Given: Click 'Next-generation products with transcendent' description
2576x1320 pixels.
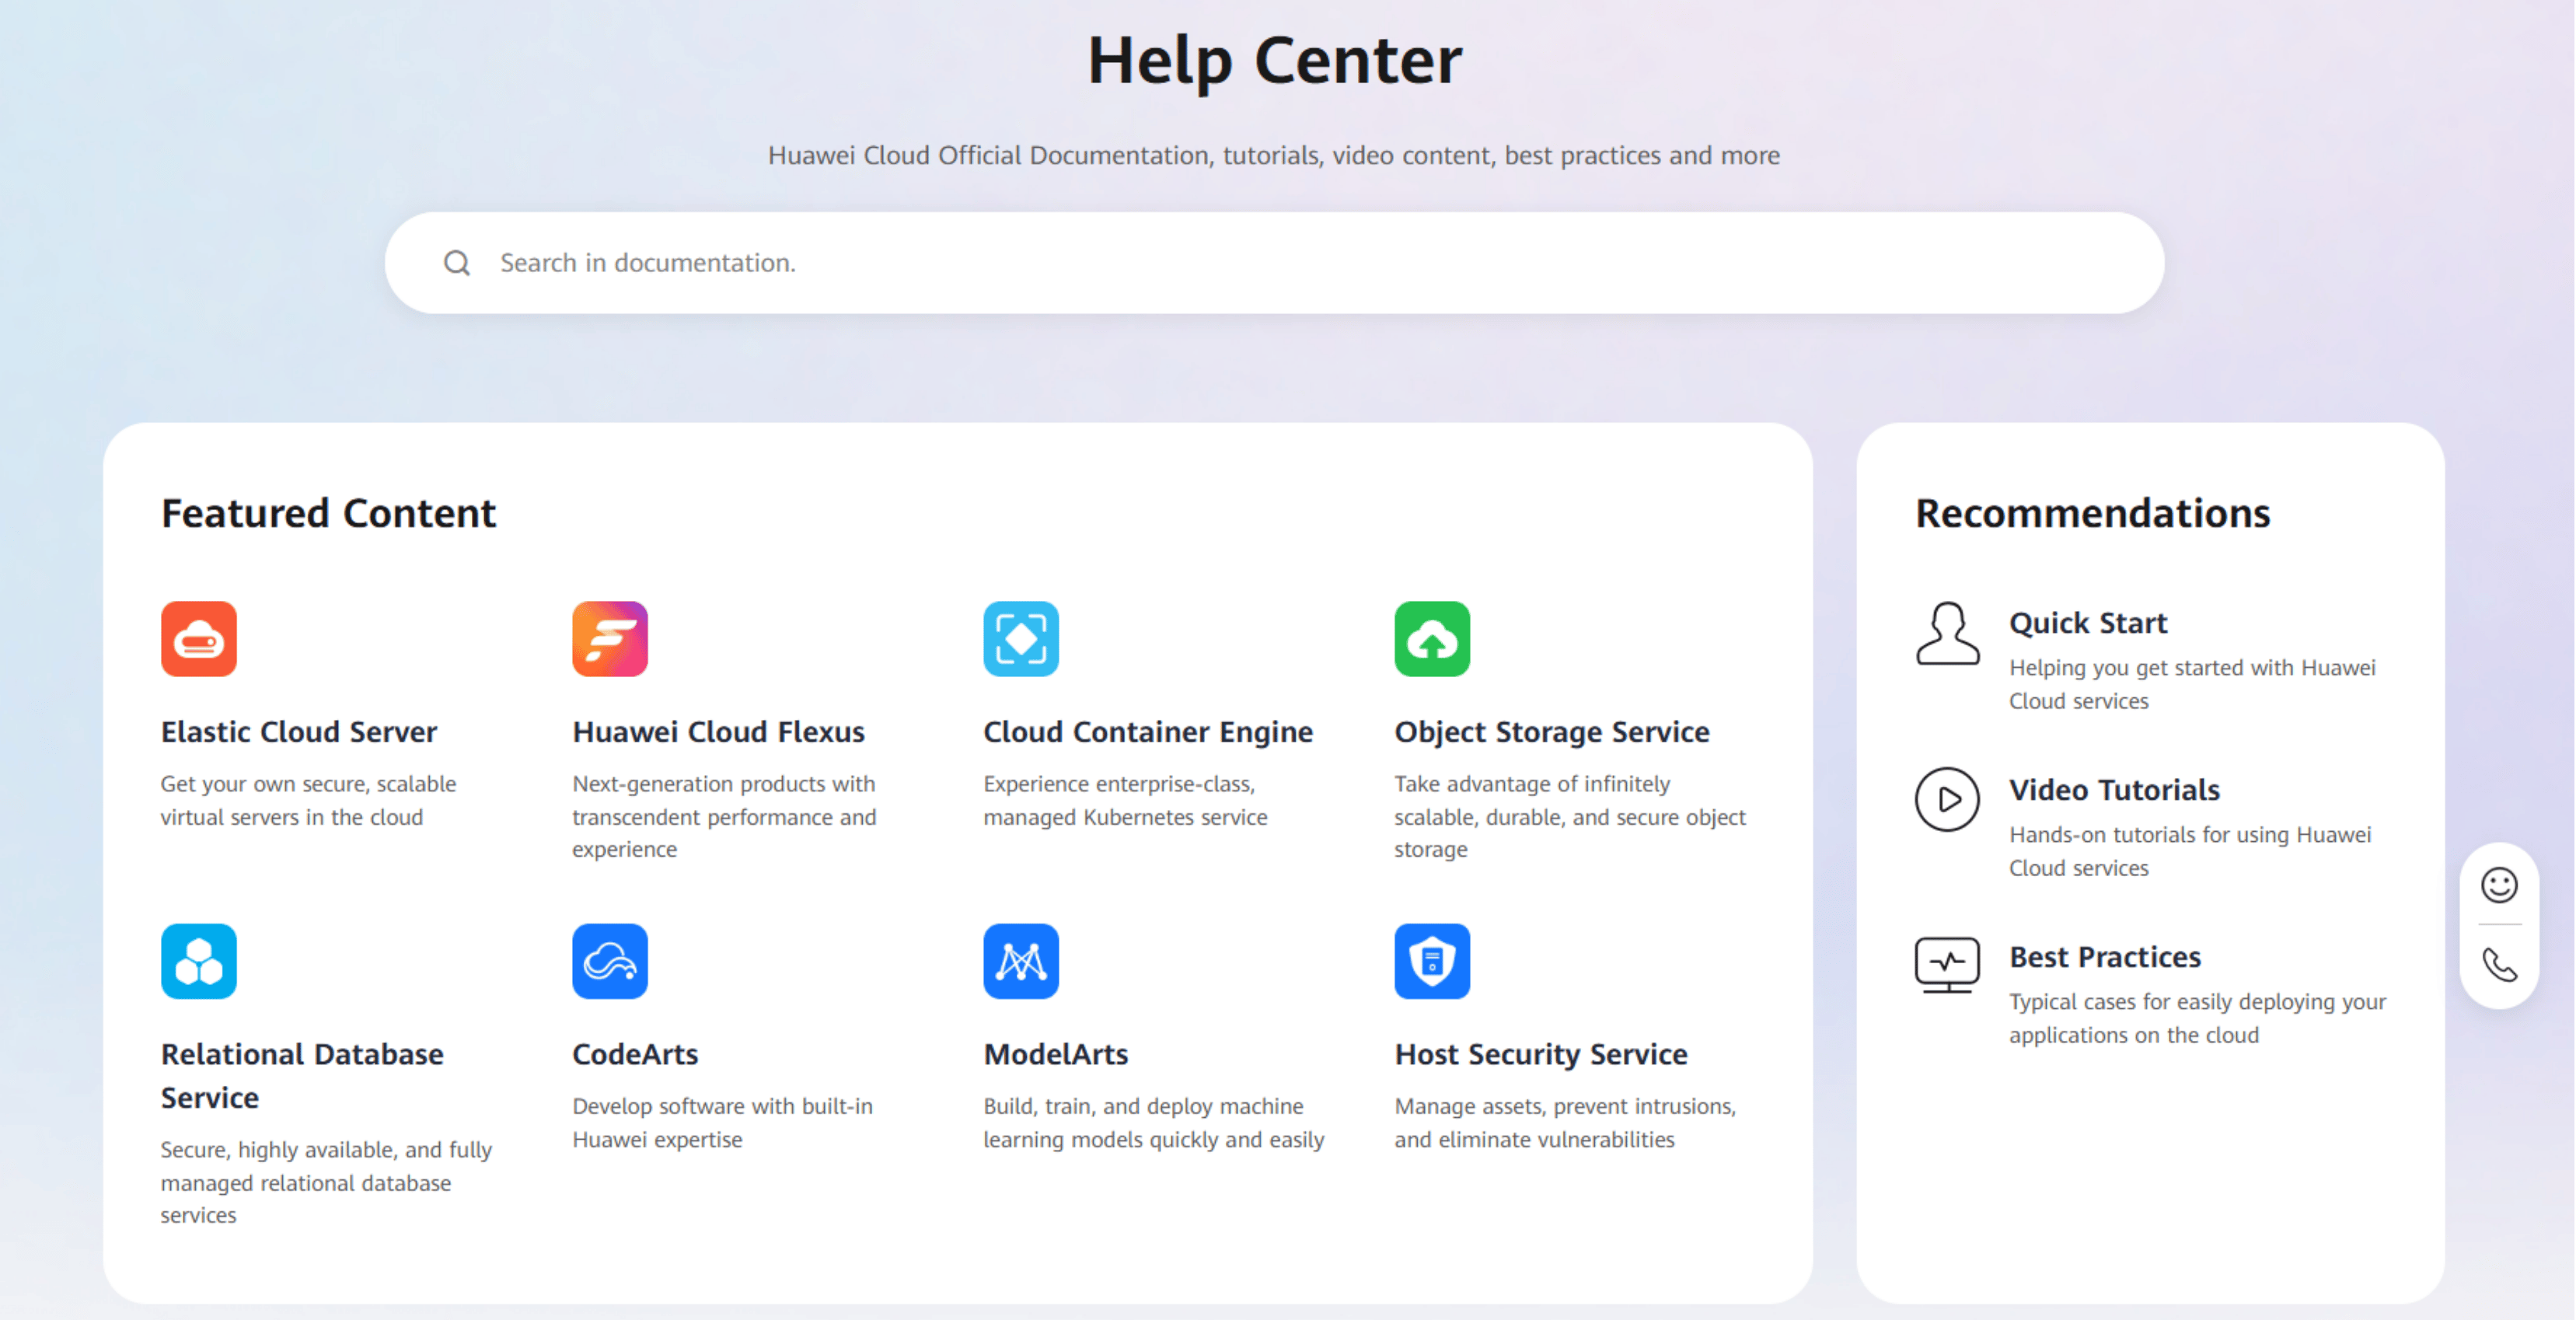Looking at the screenshot, I should coord(724,816).
